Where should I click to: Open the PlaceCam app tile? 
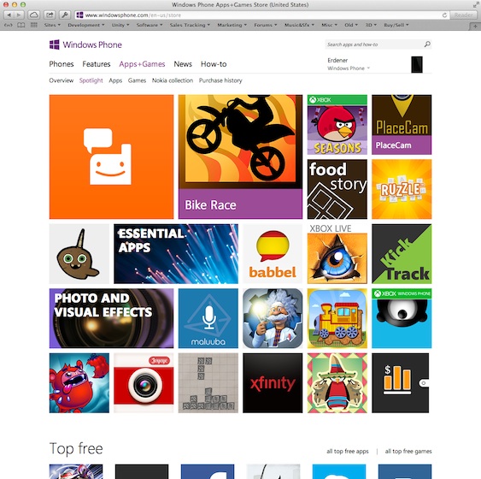click(x=402, y=124)
